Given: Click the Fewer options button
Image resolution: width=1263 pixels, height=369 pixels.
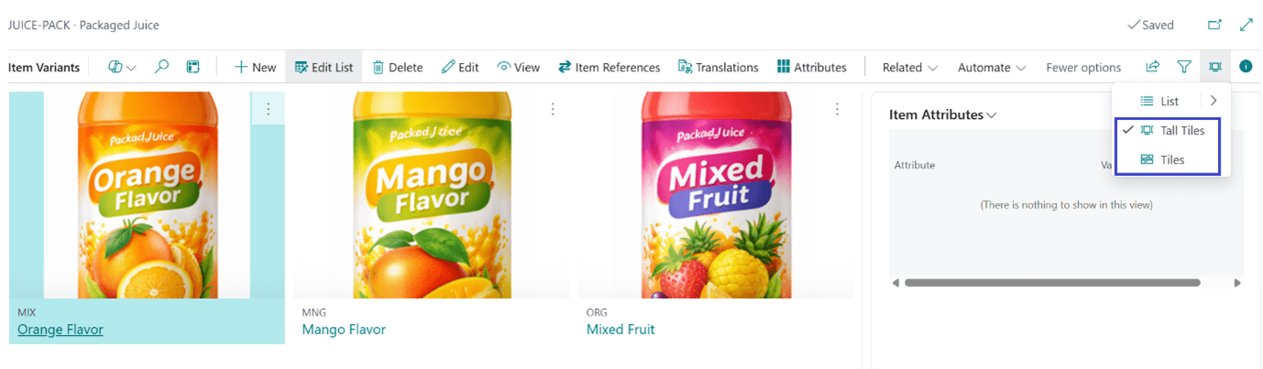Looking at the screenshot, I should 1083,67.
